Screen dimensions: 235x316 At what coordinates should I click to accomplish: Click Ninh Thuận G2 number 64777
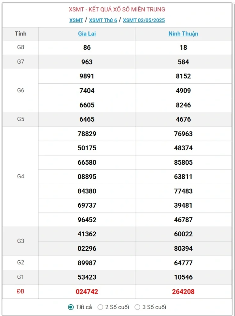pyautogui.click(x=183, y=263)
